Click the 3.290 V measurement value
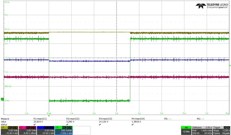Image resolution: width=231 pixels, height=135 pixels. (x=70, y=122)
